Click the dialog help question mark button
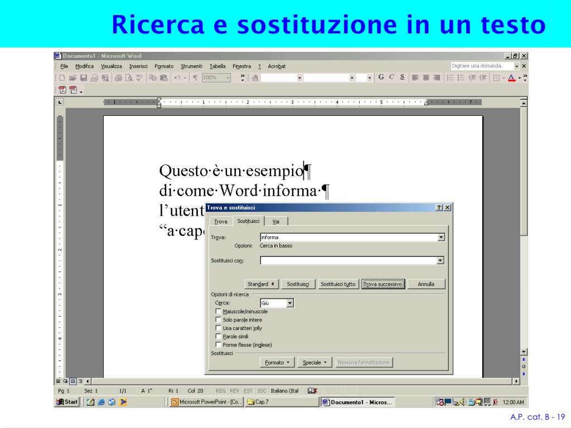Screen dimensions: 571x428 (439, 207)
